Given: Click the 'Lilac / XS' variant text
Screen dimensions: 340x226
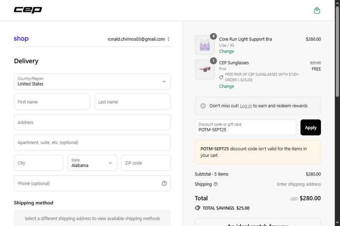Looking at the screenshot, I should (227, 45).
